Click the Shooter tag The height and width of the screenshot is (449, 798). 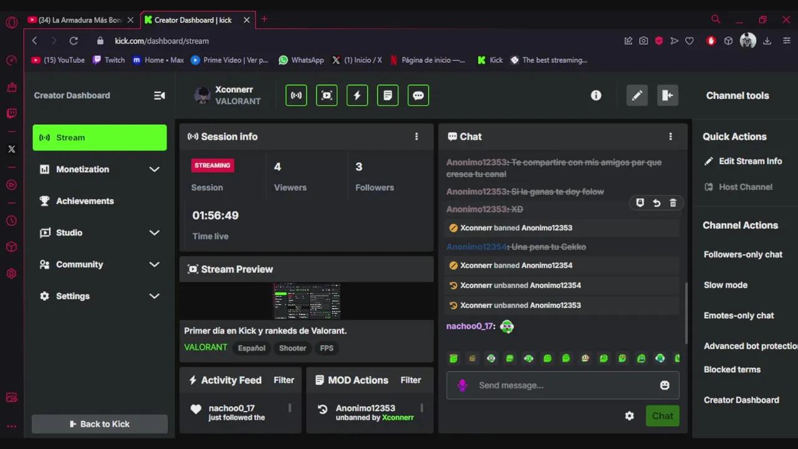click(292, 348)
